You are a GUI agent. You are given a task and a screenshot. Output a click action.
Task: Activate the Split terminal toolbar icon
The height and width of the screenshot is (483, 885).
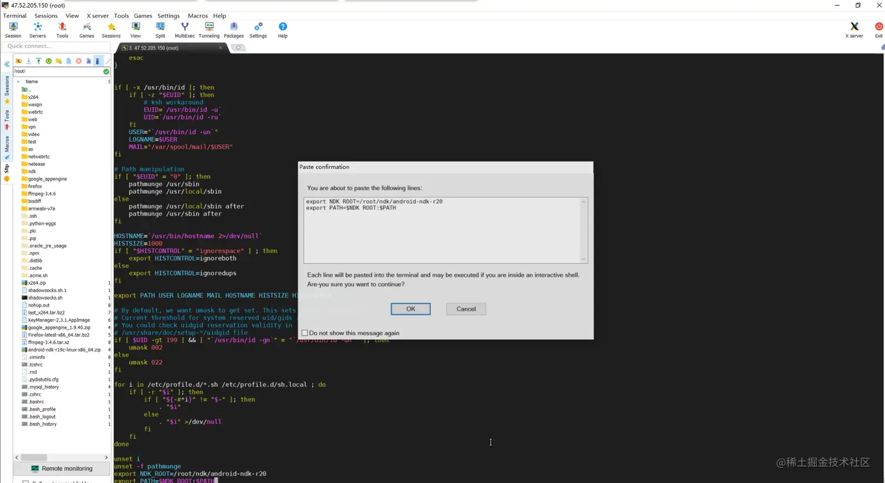(x=160, y=30)
